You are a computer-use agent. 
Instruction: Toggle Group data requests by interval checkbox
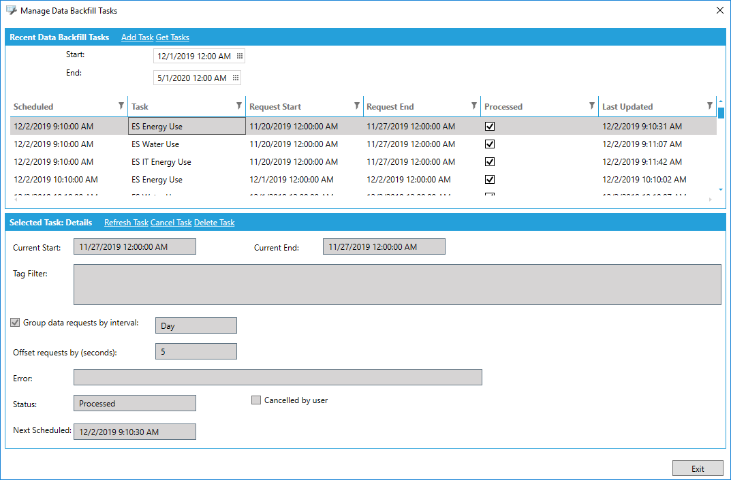coord(16,323)
